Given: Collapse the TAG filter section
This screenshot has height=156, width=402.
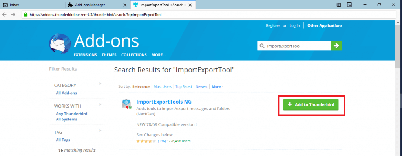Looking at the screenshot, I should click(x=100, y=131).
